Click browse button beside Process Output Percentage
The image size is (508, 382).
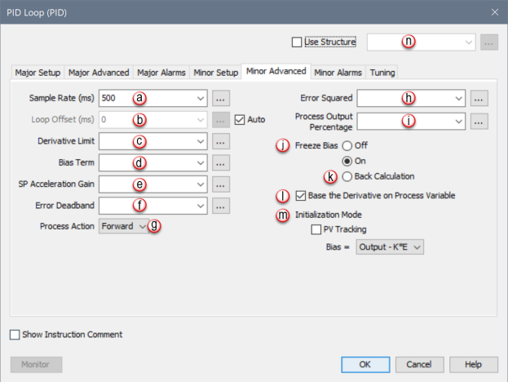479,121
